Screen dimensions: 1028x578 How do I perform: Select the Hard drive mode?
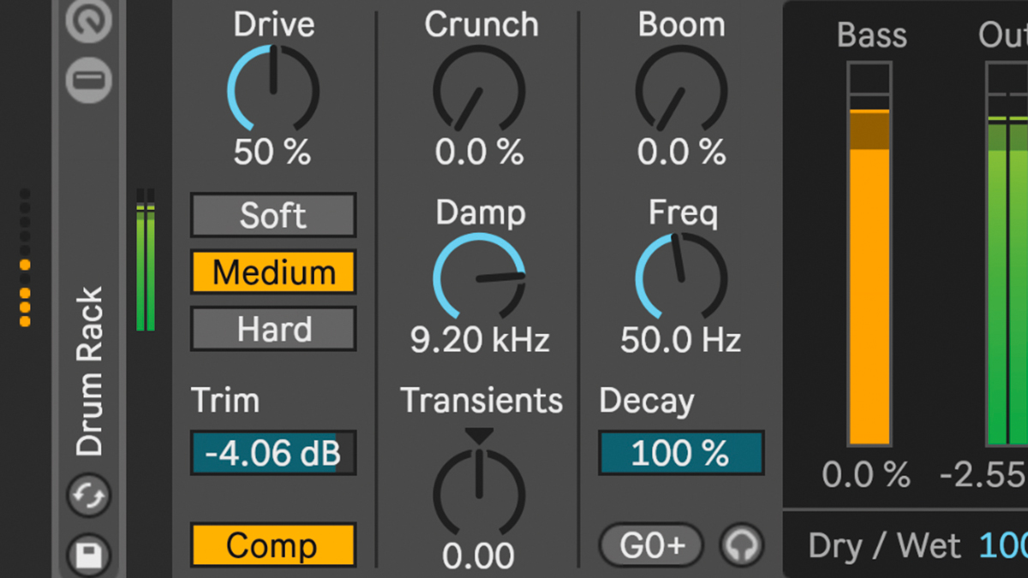click(x=272, y=329)
